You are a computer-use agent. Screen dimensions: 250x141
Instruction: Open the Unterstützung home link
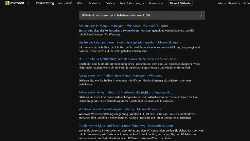coord(44,3)
